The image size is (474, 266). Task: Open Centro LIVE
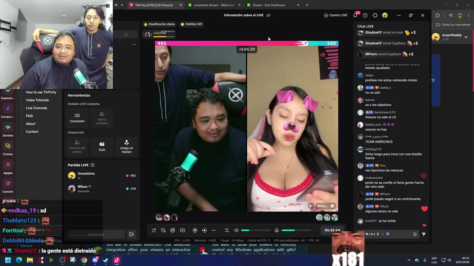(x=336, y=15)
